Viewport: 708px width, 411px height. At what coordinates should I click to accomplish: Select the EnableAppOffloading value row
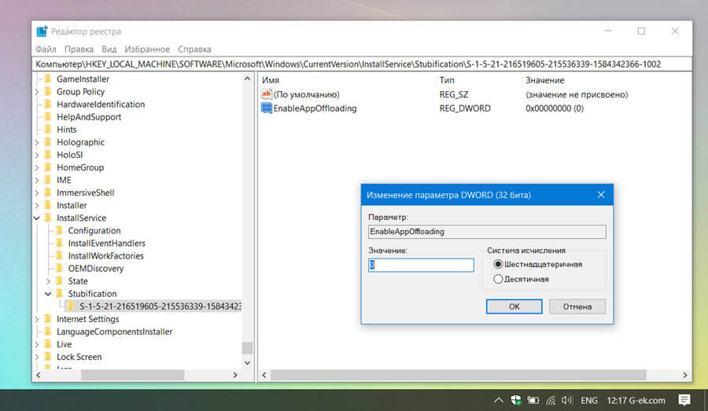point(315,108)
